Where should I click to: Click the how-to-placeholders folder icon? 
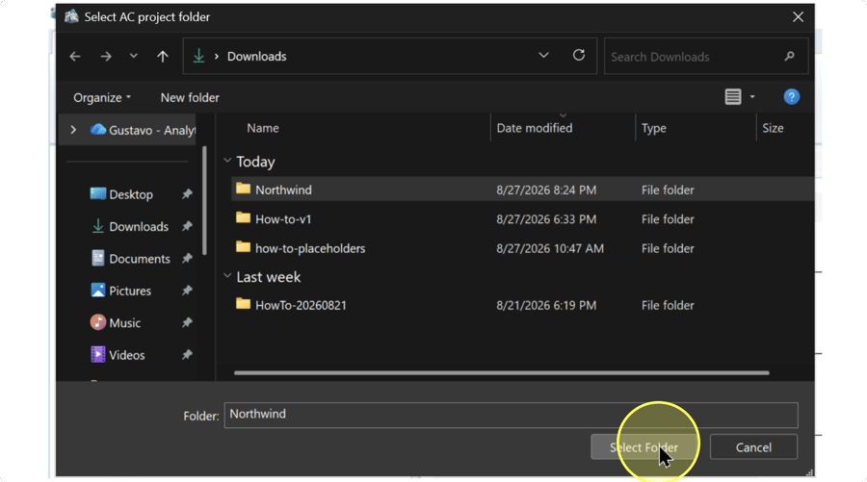(x=243, y=247)
